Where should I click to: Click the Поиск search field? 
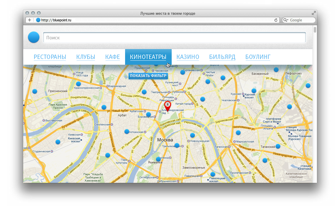[x=174, y=38]
